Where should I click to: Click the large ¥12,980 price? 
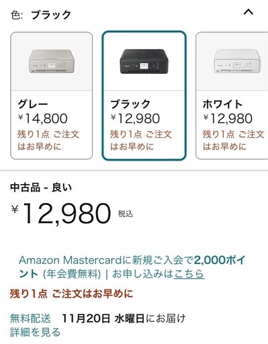point(61,214)
